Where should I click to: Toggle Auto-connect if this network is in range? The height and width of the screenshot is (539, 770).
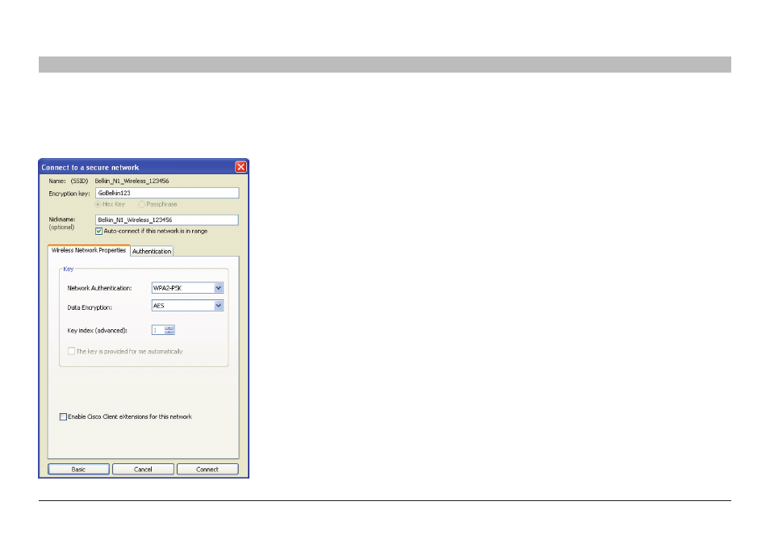pos(98,232)
